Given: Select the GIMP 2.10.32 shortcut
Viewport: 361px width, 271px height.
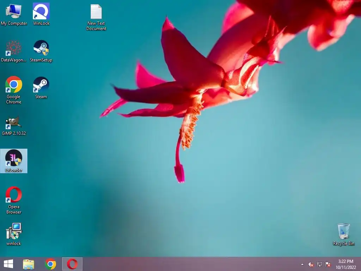Looking at the screenshot, I should [14, 126].
